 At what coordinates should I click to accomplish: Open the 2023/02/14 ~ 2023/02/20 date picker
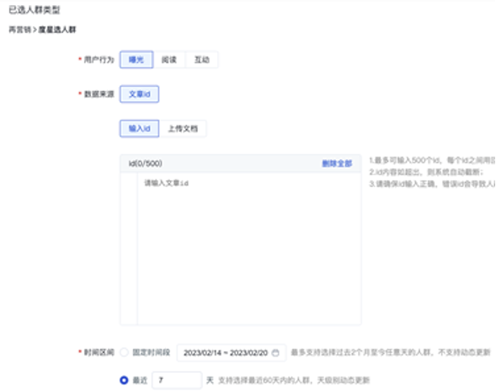pos(232,353)
